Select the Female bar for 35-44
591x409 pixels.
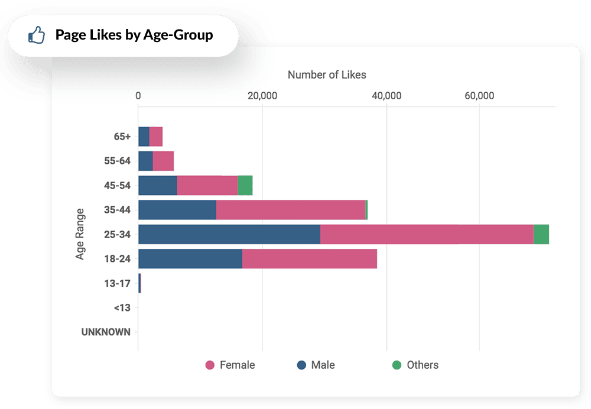pyautogui.click(x=291, y=210)
